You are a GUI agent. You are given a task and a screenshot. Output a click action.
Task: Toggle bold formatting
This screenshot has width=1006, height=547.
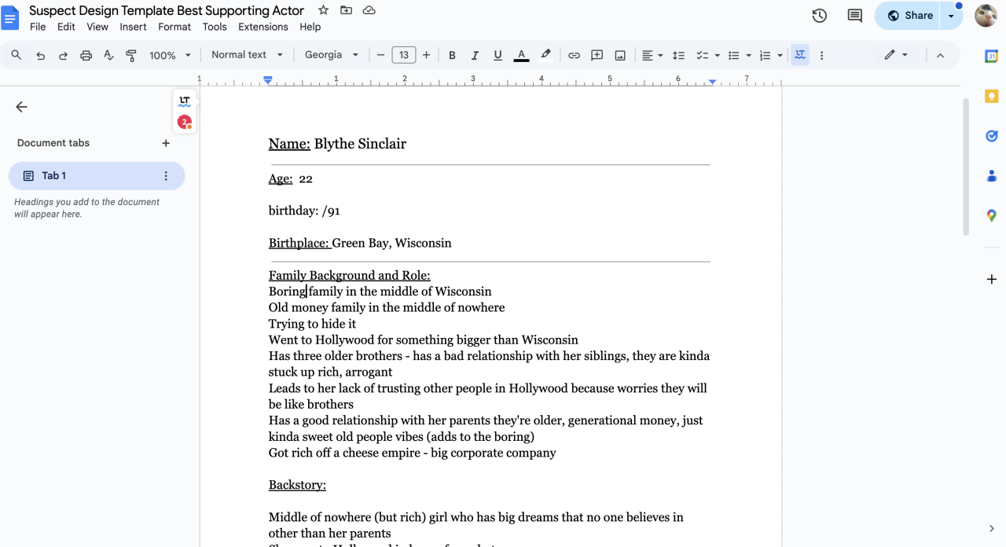pyautogui.click(x=452, y=55)
